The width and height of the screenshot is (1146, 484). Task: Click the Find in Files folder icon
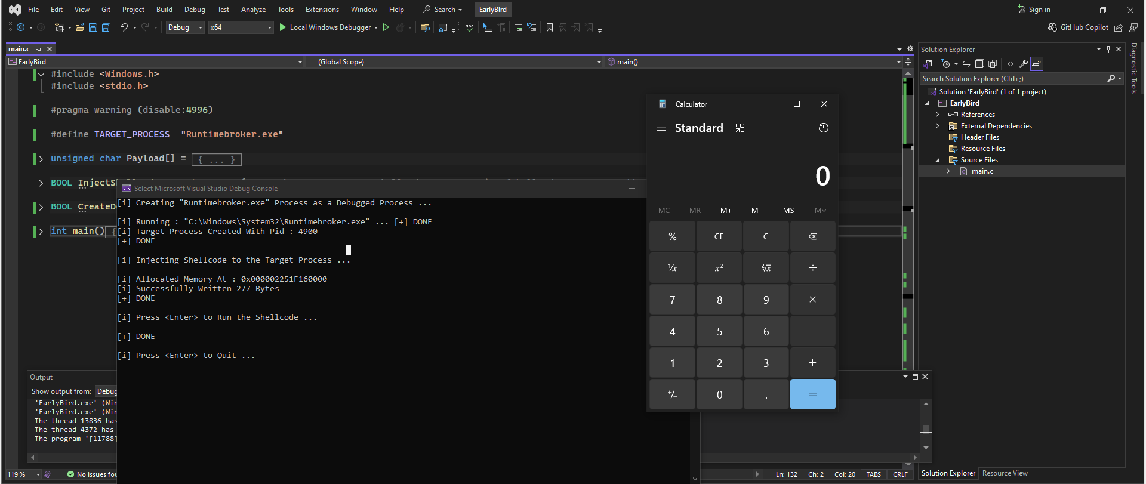coord(425,27)
